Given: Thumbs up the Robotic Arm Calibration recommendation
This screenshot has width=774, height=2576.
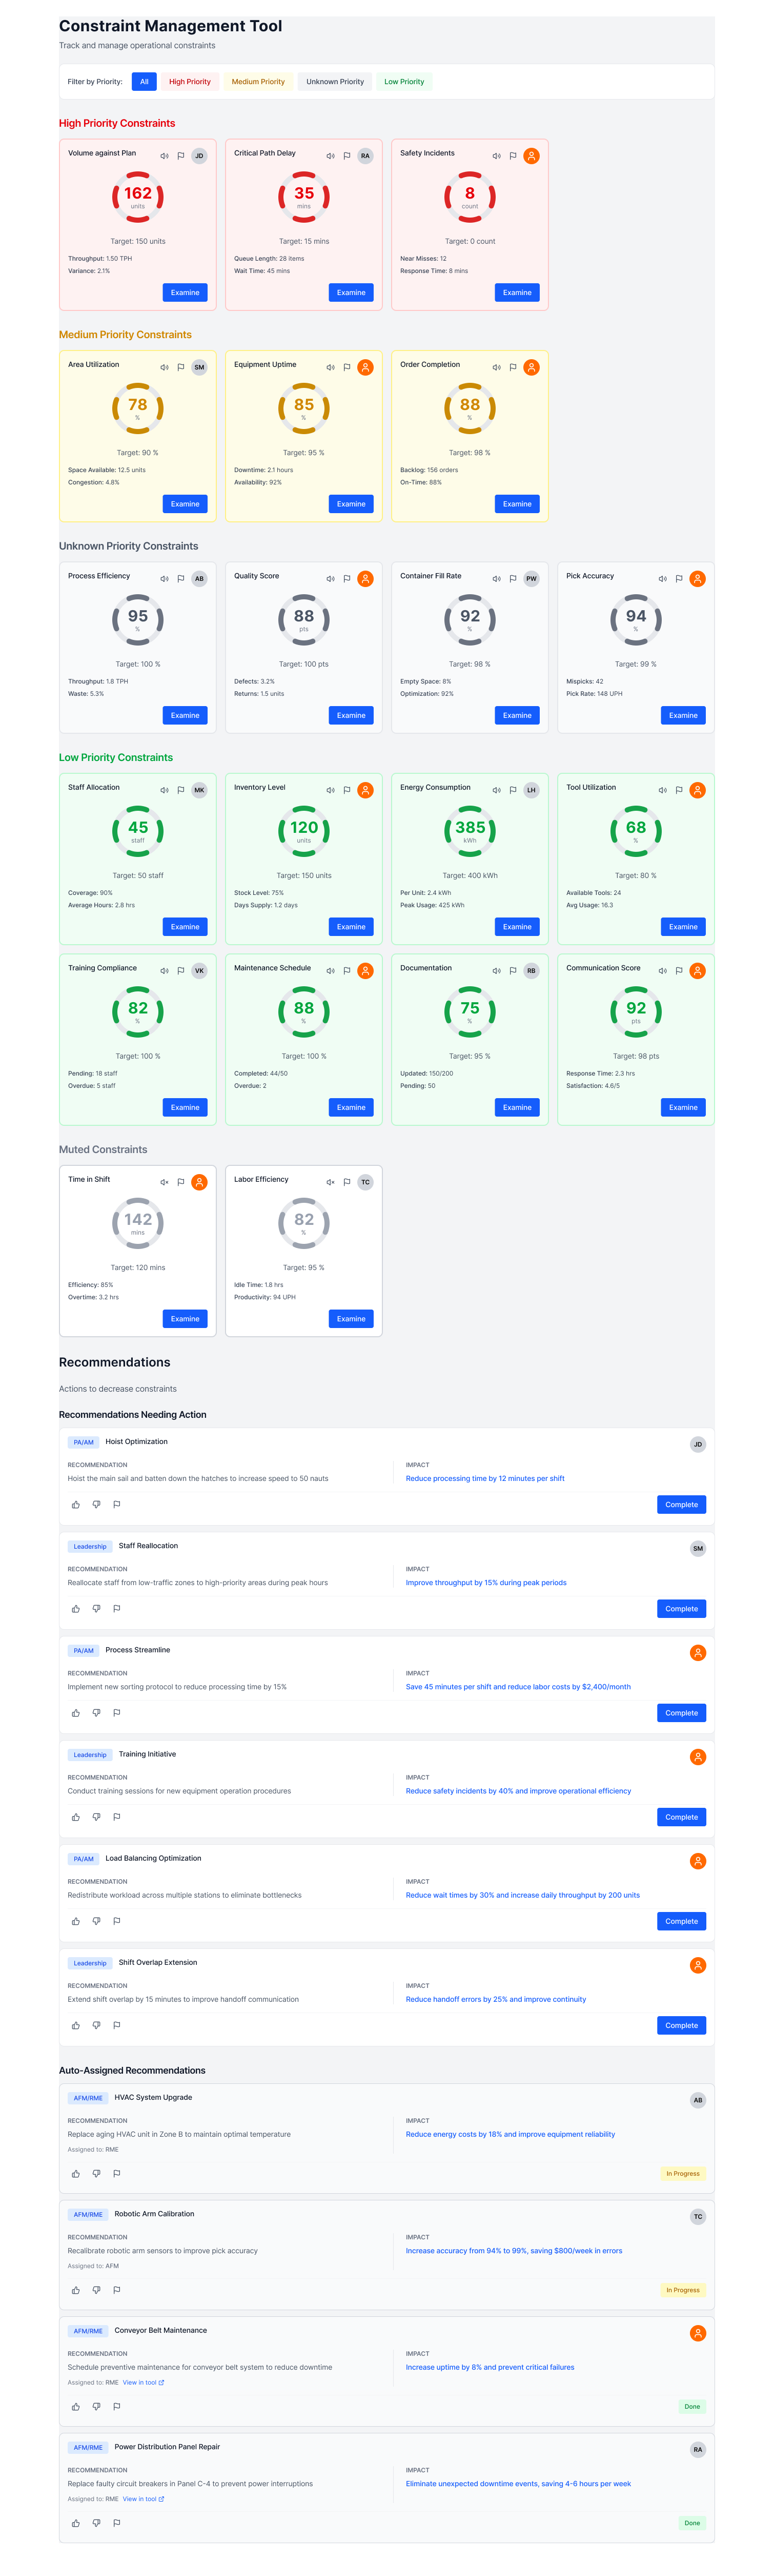Looking at the screenshot, I should (x=76, y=2290).
